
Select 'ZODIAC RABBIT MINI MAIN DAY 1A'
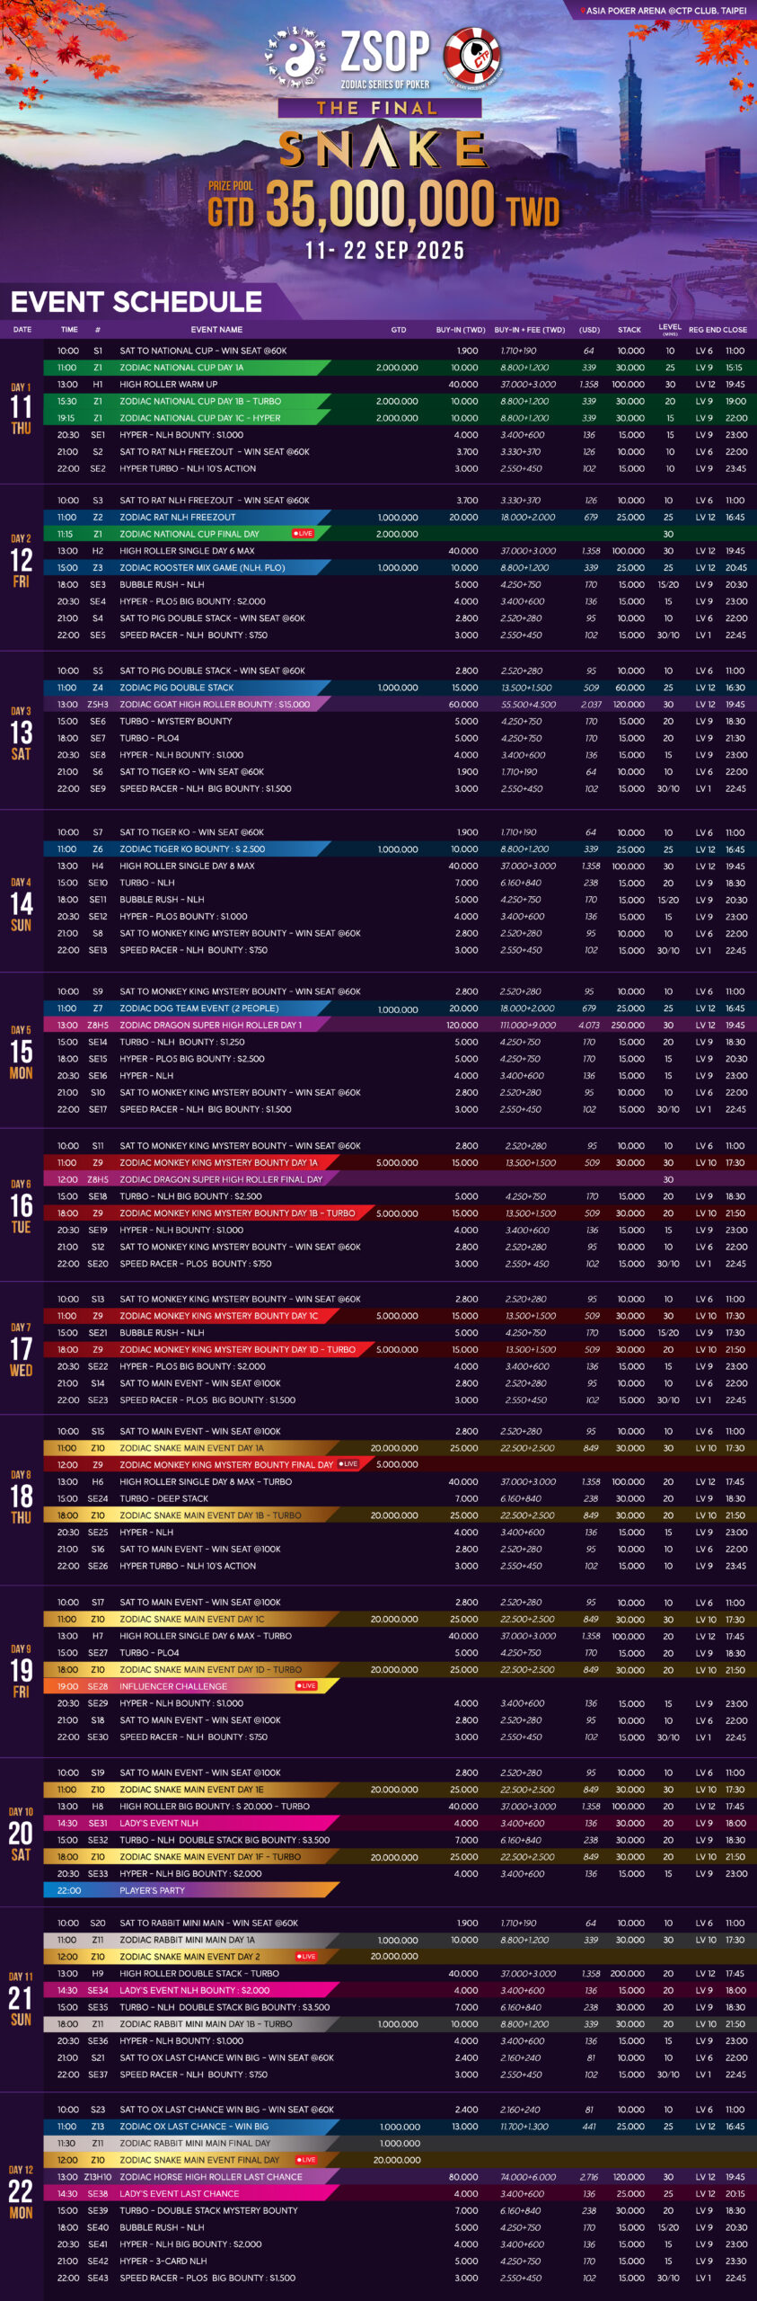coord(187,1940)
